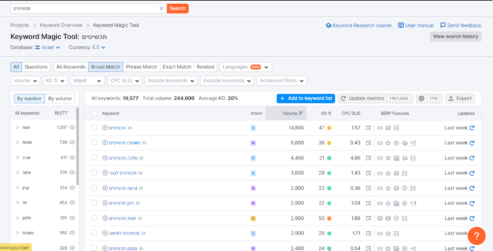Select the Exact Match tab

click(177, 67)
